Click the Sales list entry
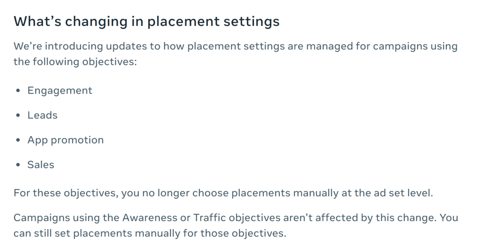This screenshot has height=251, width=483. point(41,165)
